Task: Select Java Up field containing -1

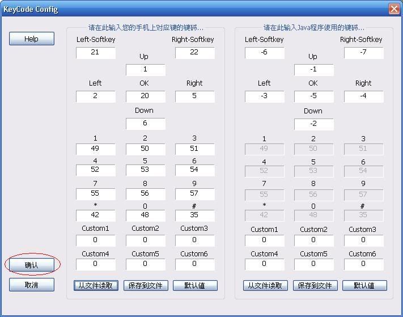Action: click(x=313, y=70)
